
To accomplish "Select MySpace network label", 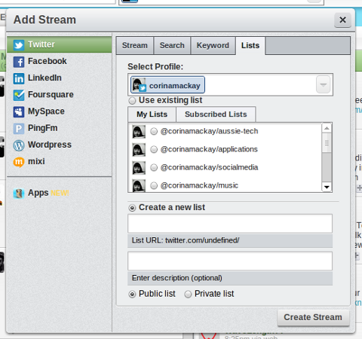I will pos(46,111).
